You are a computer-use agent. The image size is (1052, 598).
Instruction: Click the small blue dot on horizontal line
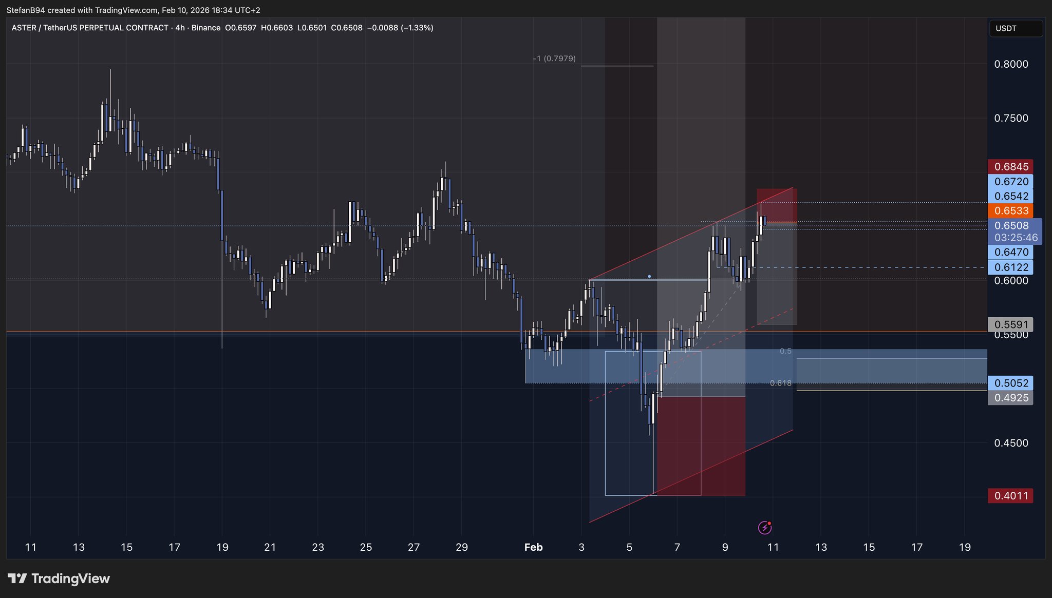coord(649,277)
